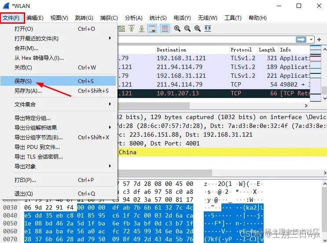Choose 另存为(A)... menu entry

coord(58,91)
